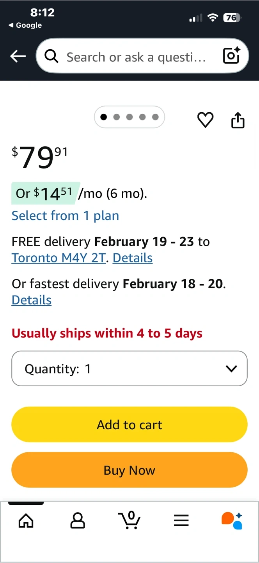The height and width of the screenshot is (563, 259).
Task: Open Details link for fastest delivery
Action: (x=32, y=300)
